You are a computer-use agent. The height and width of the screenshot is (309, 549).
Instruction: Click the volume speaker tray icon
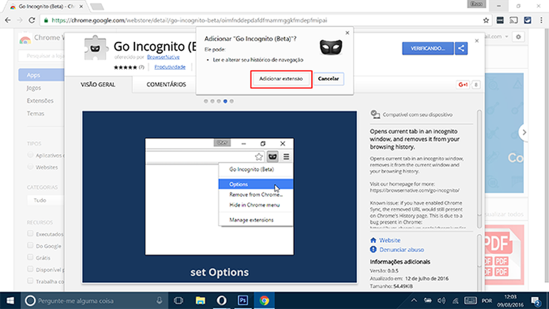tap(441, 300)
